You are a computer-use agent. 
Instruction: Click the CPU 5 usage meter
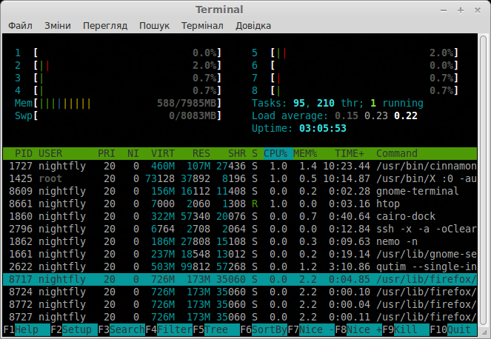tap(355, 53)
